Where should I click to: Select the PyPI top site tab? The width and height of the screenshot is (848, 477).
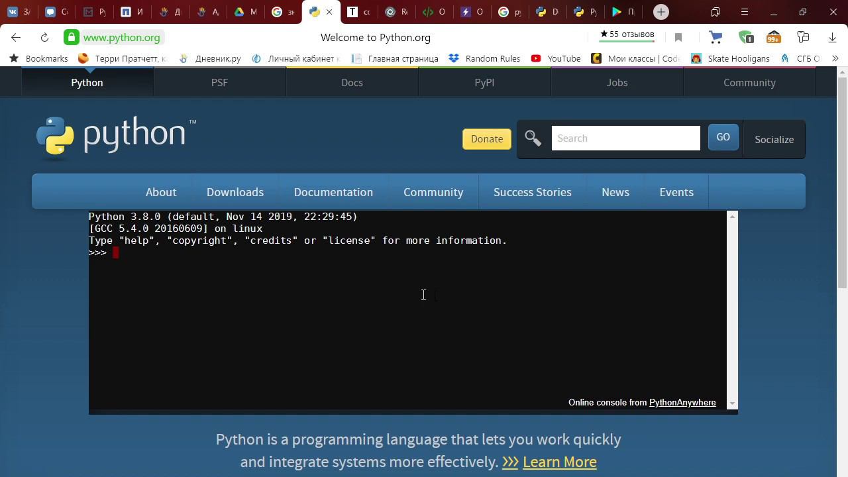click(x=484, y=83)
